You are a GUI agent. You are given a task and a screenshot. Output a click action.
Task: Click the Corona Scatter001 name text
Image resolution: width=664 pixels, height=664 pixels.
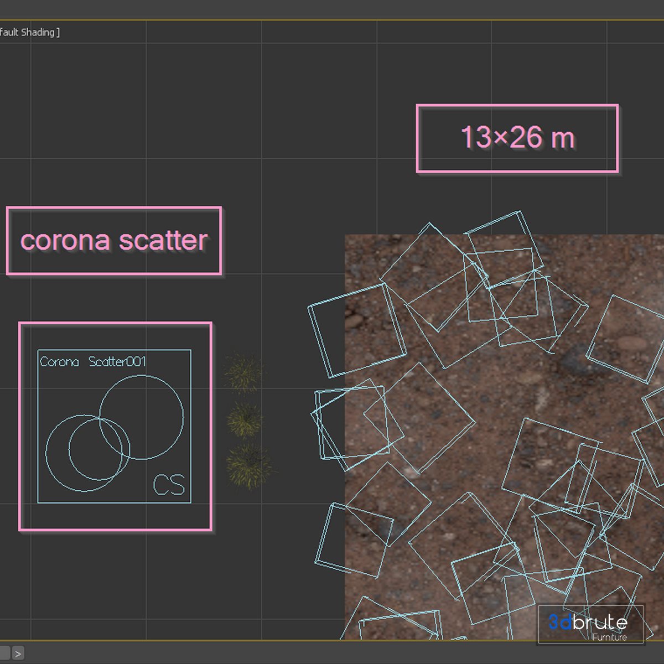[92, 362]
